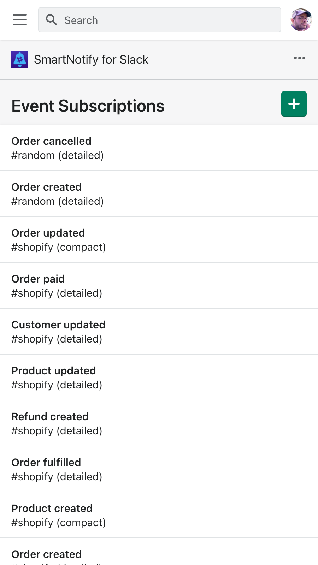This screenshot has width=318, height=565.
Task: Select the SmartNotify bell app icon
Action: pyautogui.click(x=20, y=59)
